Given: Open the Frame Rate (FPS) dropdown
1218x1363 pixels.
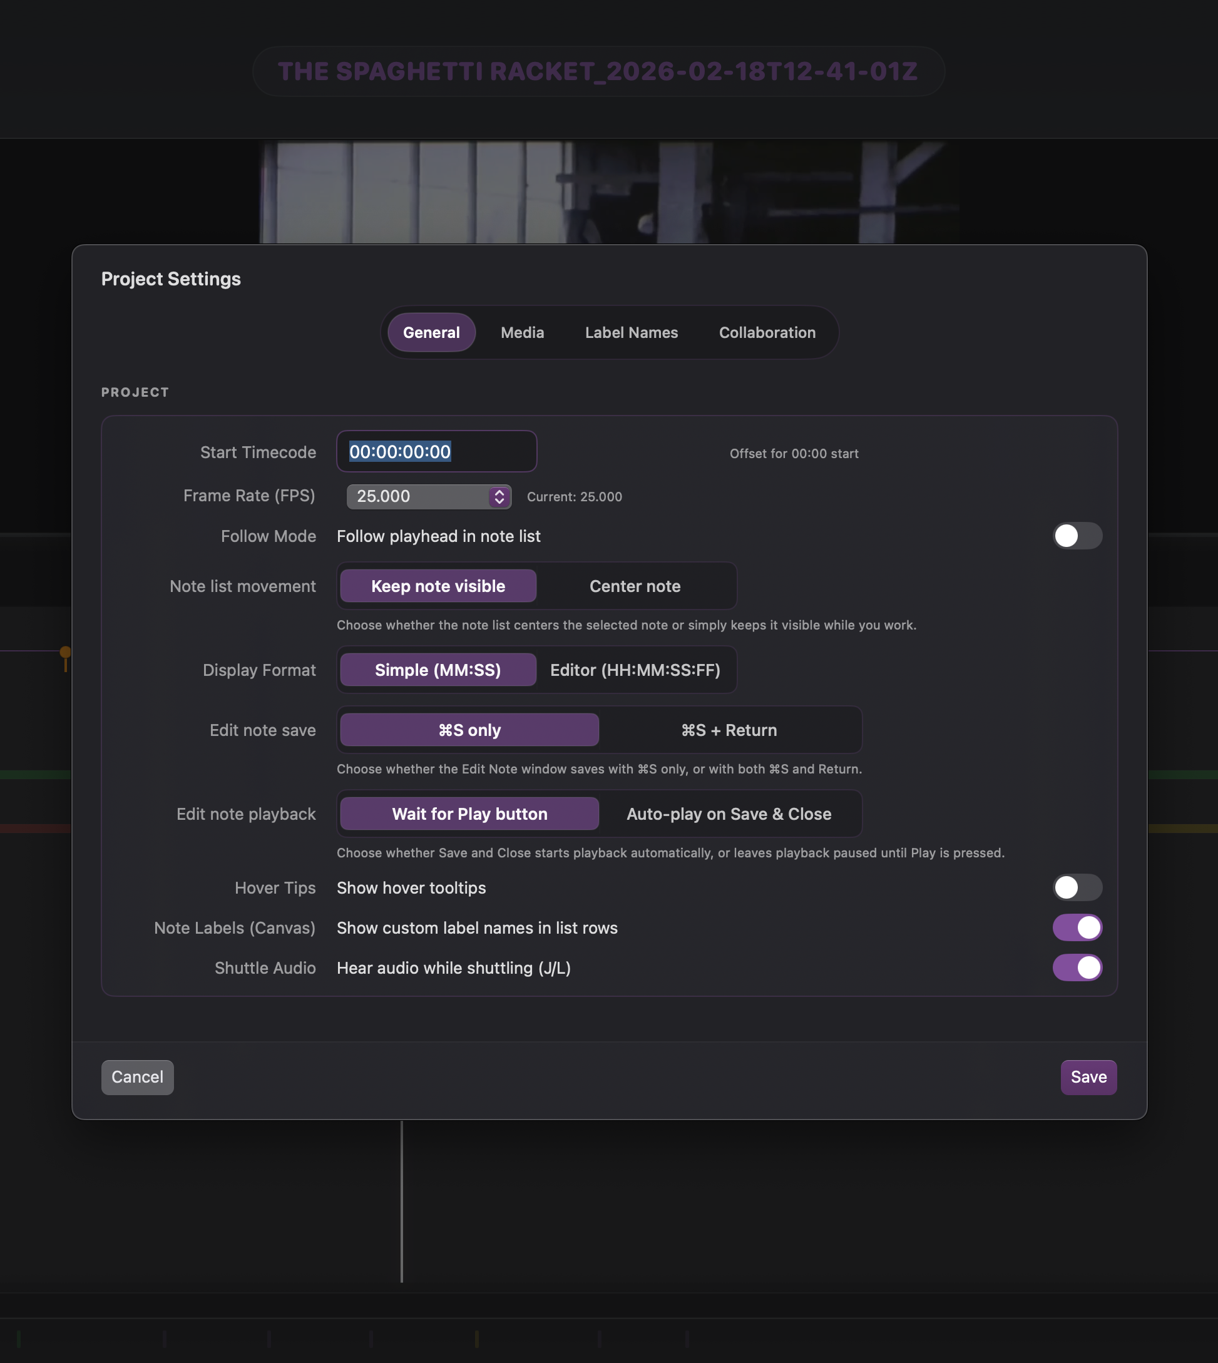Looking at the screenshot, I should 428,496.
